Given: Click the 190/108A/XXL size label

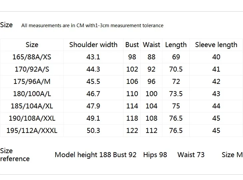Looking at the screenshot, I should click(32, 118).
